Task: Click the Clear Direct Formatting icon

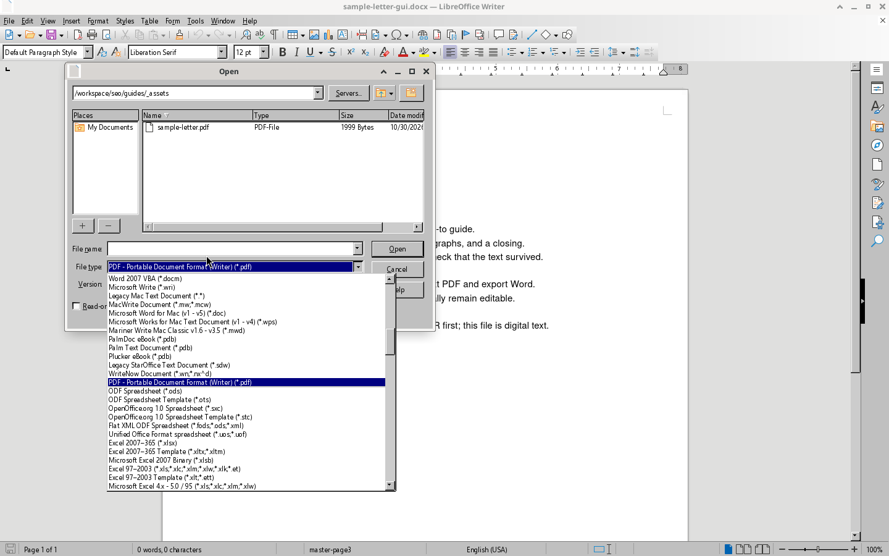Action: point(384,53)
